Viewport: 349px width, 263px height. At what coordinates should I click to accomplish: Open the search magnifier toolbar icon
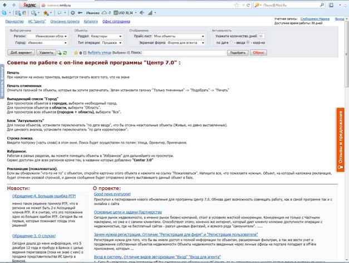tap(33, 13)
